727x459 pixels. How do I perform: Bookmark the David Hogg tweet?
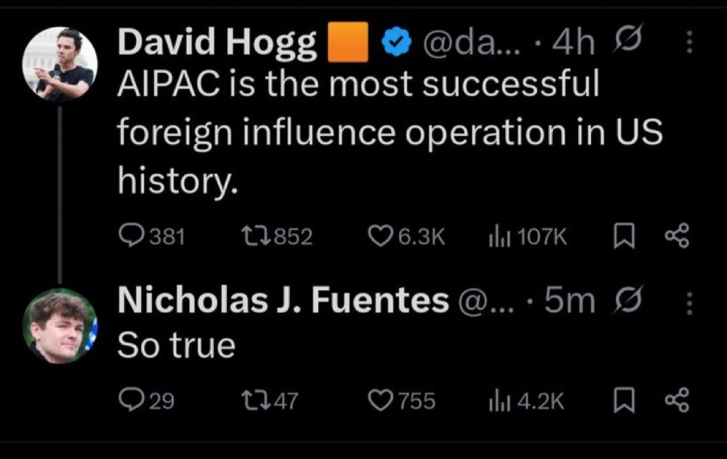pyautogui.click(x=621, y=237)
